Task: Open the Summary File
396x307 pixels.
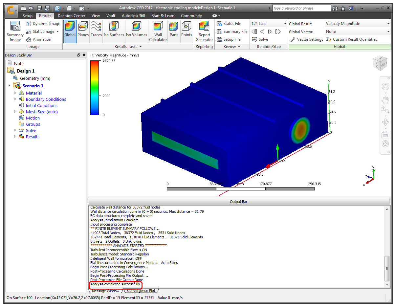Action: 232,32
